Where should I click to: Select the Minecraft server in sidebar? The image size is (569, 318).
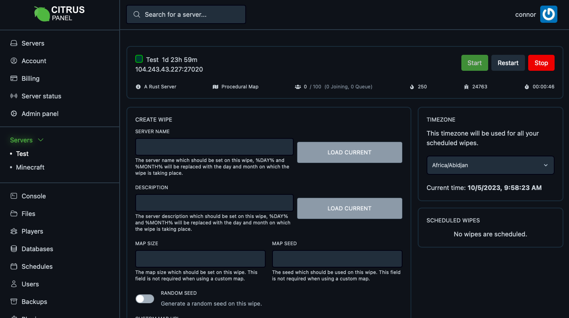point(30,167)
